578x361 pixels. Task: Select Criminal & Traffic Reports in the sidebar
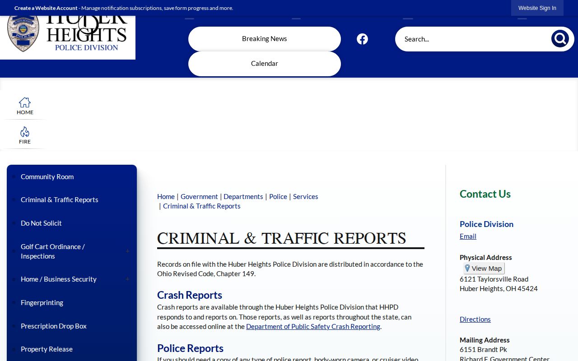[x=59, y=199]
